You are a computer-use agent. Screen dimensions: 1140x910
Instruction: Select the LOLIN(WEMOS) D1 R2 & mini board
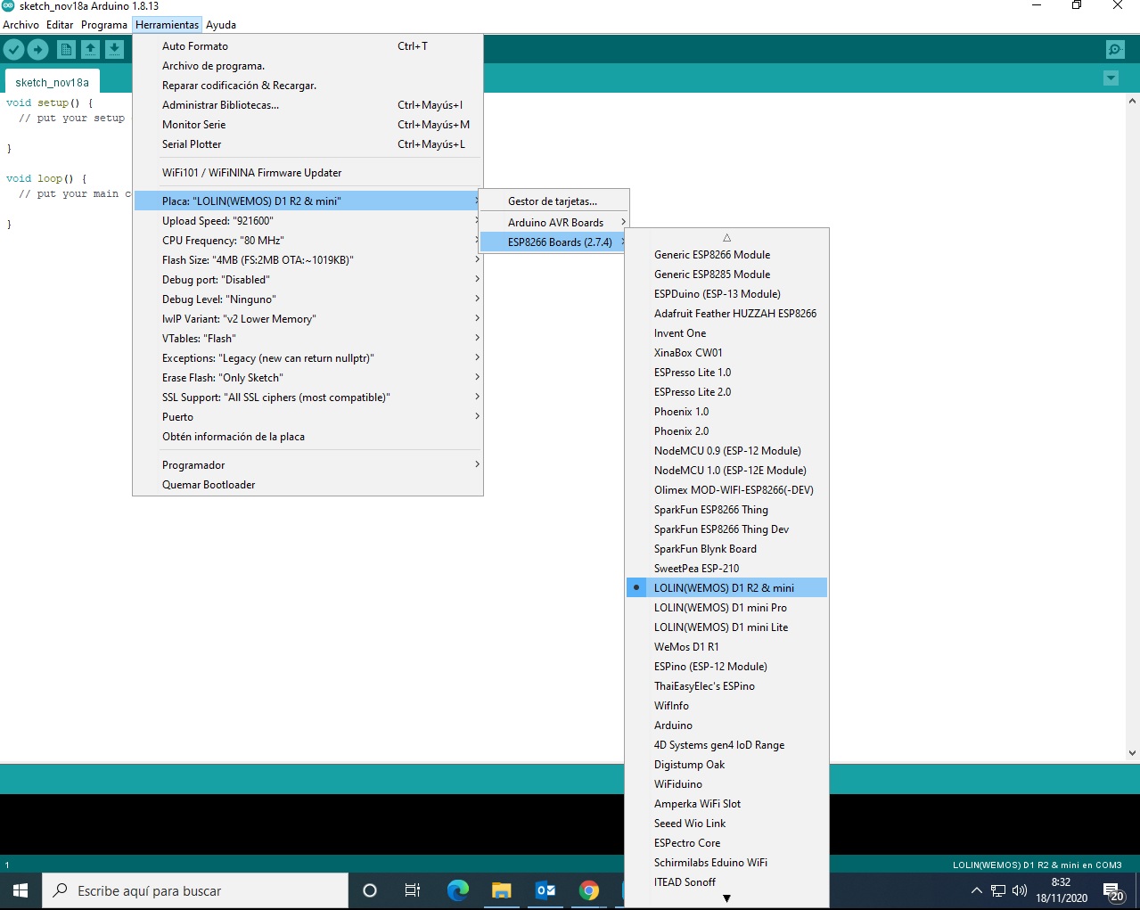pyautogui.click(x=726, y=588)
